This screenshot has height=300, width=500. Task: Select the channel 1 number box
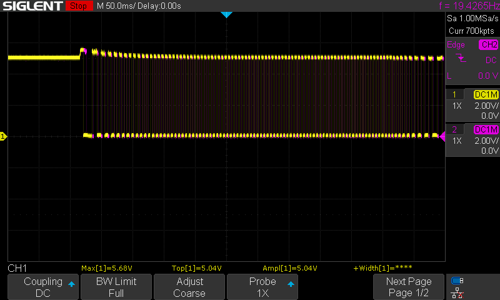[x=454, y=94]
